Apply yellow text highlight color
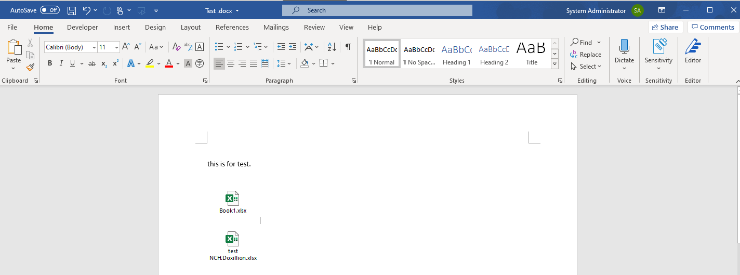Screen dimensions: 740x275 coord(150,63)
